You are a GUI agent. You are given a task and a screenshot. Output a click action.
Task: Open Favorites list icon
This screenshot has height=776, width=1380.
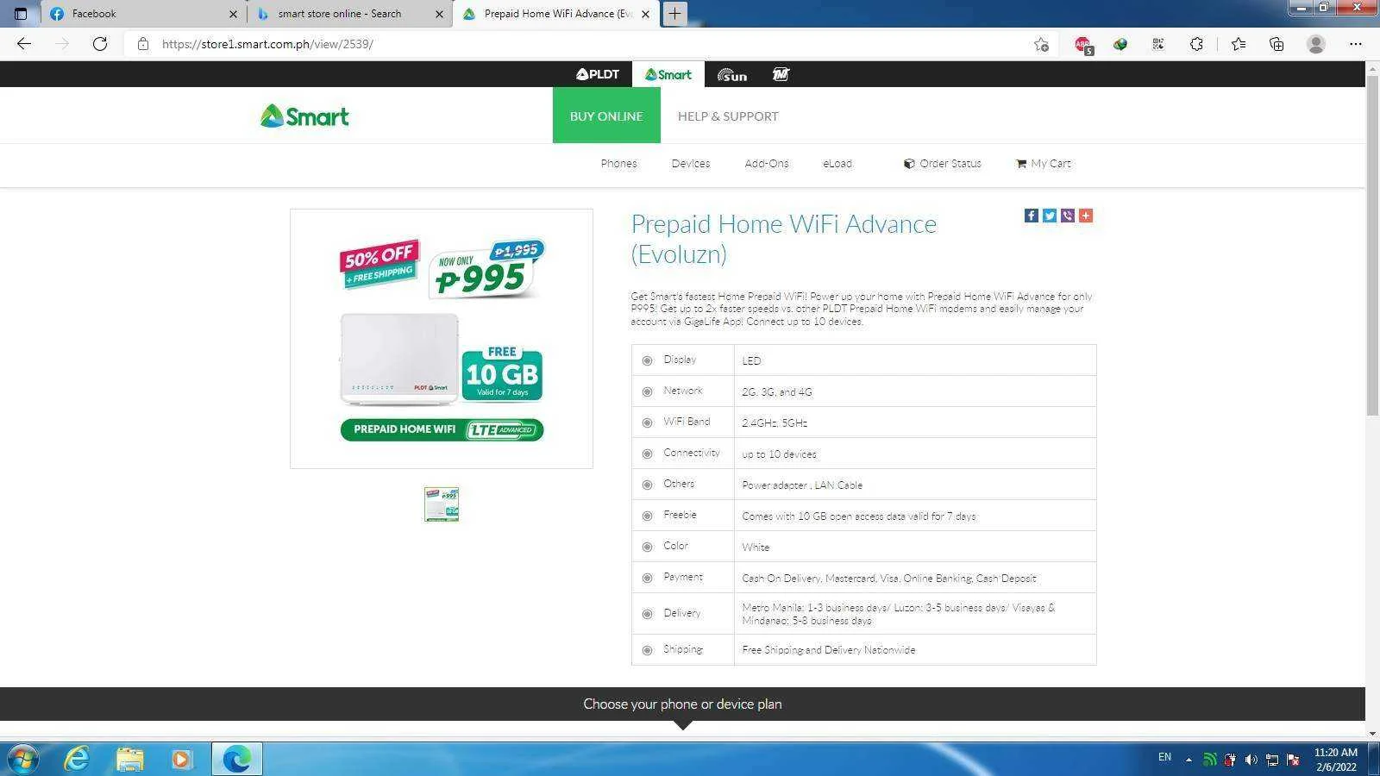(x=1239, y=44)
